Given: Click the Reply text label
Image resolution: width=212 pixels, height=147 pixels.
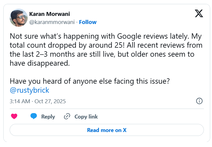Looking at the screenshot, I should coord(48,117).
